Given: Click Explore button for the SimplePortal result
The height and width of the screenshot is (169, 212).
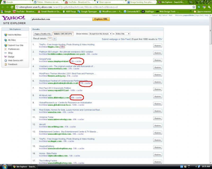Looking at the screenshot, I should (157, 60).
